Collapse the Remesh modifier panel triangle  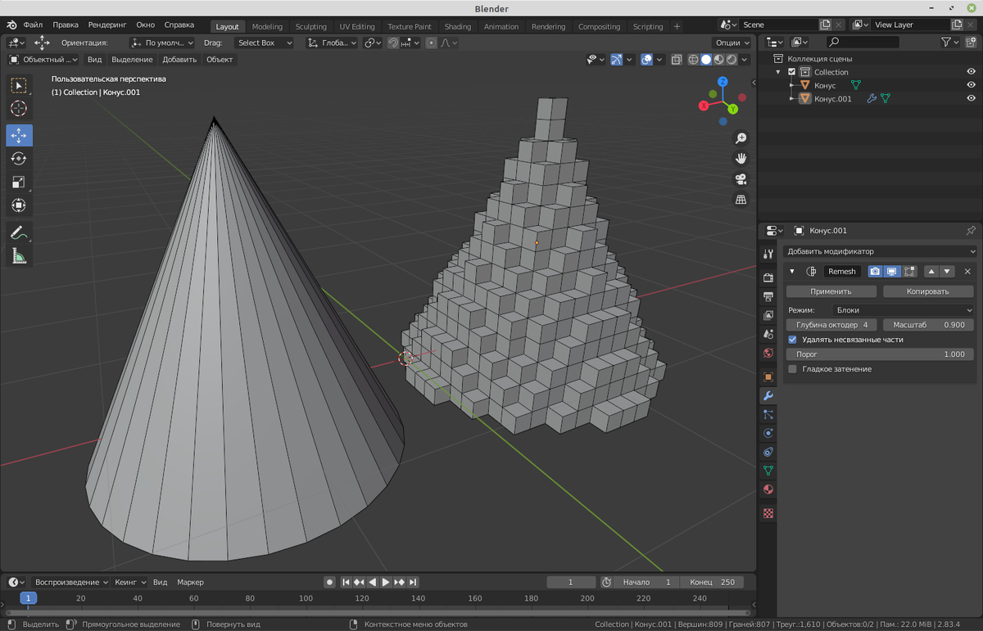click(792, 271)
